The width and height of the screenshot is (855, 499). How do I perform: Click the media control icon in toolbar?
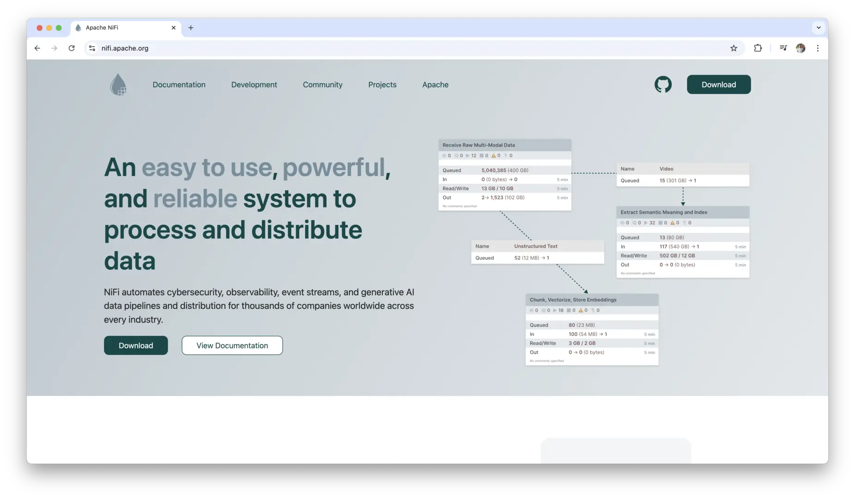pos(783,48)
